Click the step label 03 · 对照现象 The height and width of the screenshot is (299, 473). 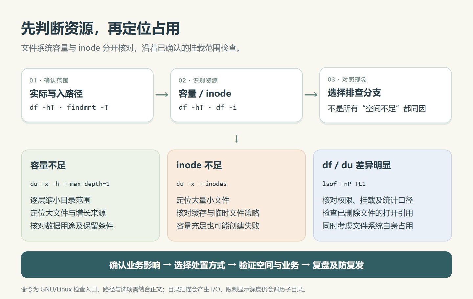pyautogui.click(x=347, y=80)
